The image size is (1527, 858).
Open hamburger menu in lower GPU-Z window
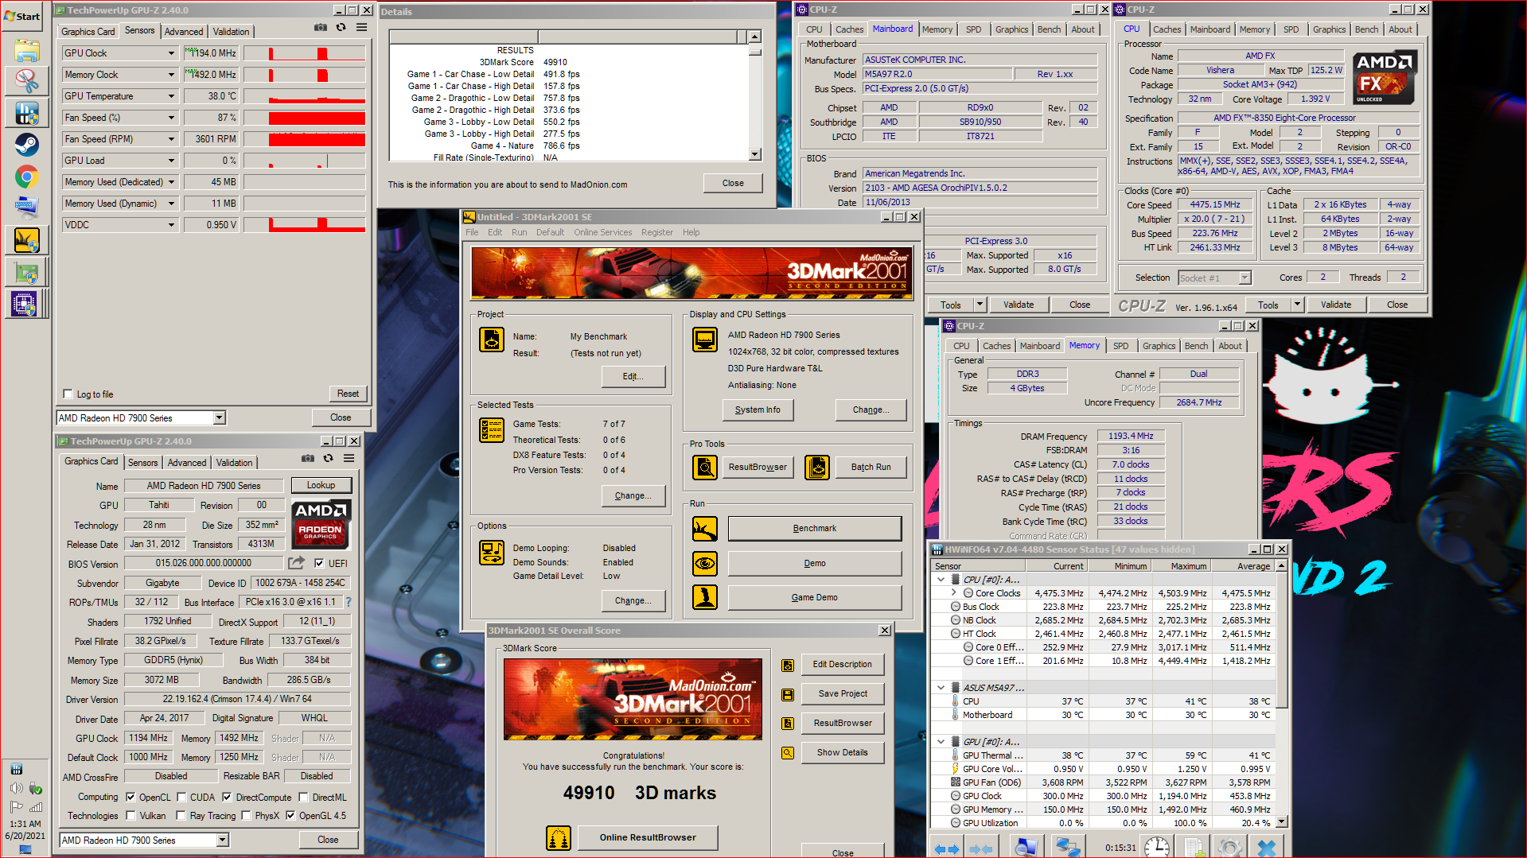tap(349, 459)
